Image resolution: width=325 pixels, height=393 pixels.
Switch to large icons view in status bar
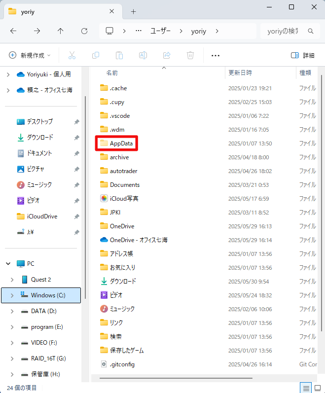[x=318, y=388]
